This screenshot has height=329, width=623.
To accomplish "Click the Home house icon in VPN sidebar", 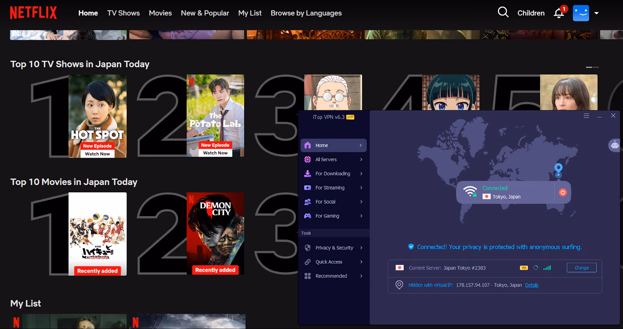I will point(308,145).
